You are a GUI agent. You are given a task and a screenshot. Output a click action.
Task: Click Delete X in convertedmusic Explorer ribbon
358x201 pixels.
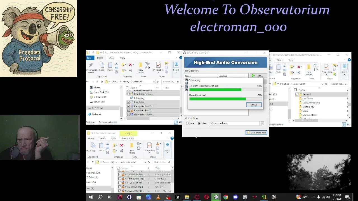(x=121, y=145)
